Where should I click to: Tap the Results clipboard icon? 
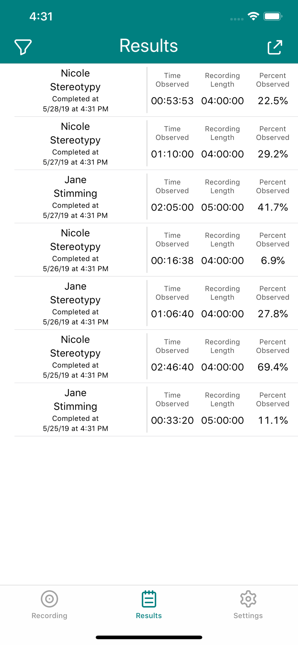[149, 599]
